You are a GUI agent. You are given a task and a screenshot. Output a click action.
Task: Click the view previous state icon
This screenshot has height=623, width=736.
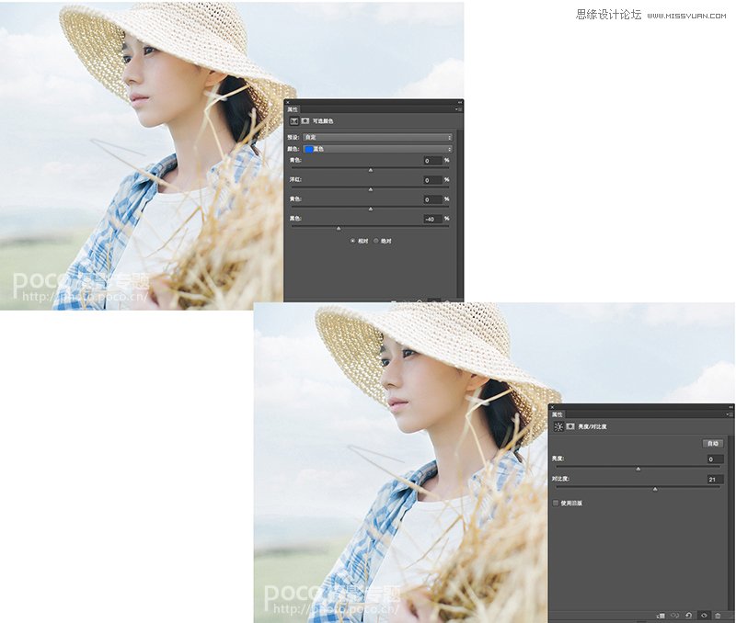pos(674,615)
